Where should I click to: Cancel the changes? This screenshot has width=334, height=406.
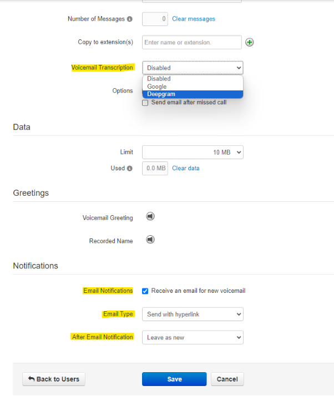tap(227, 379)
